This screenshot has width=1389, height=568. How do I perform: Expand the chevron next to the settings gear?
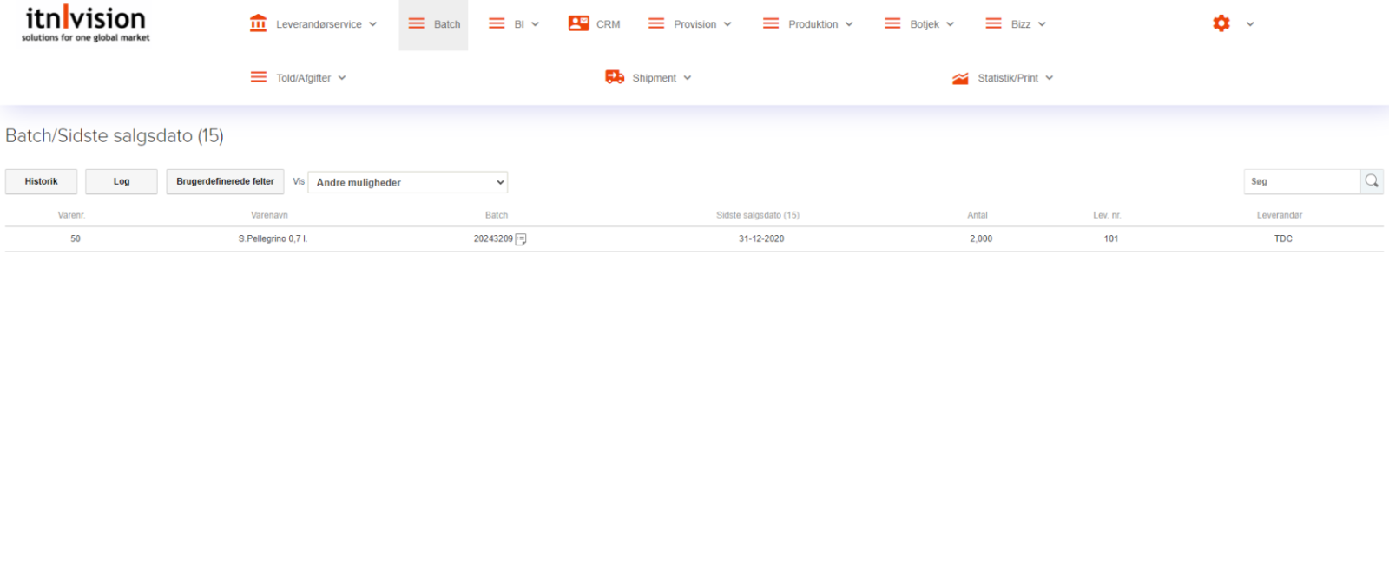coord(1250,24)
